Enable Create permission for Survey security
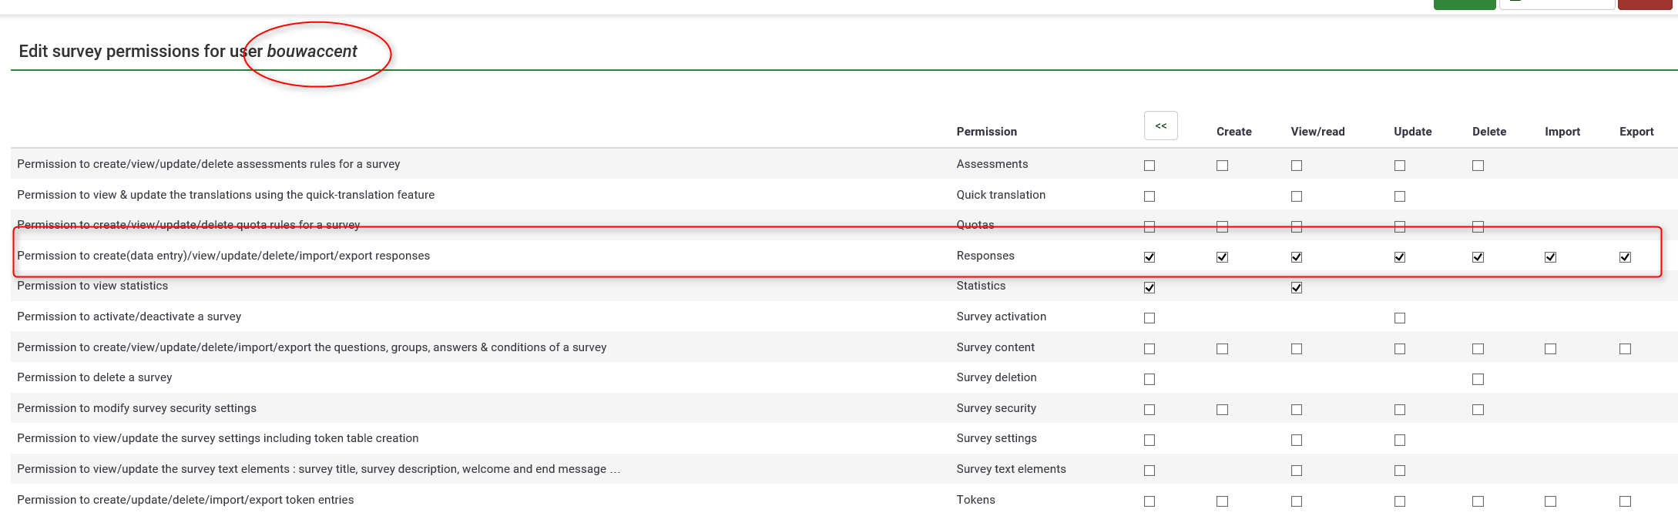 [x=1222, y=410]
